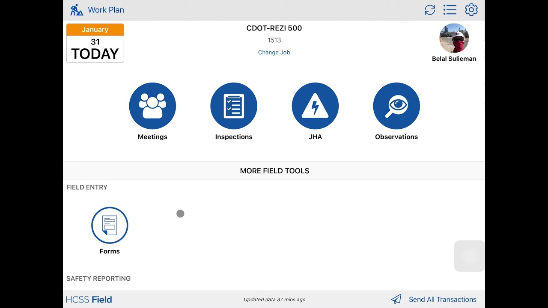Open Belal Sulieman profile photo

(x=454, y=38)
